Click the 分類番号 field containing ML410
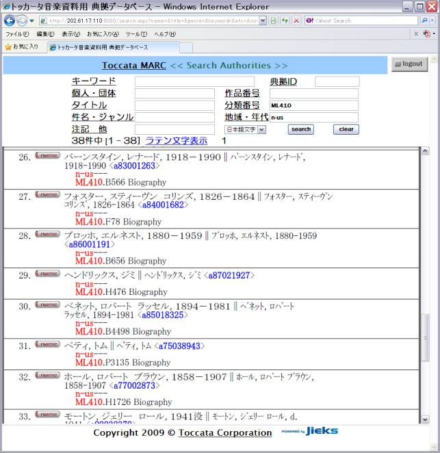The height and width of the screenshot is (453, 440). click(314, 105)
